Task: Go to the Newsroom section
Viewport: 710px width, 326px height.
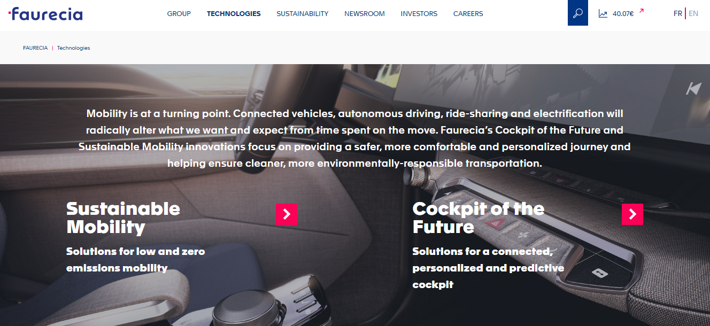Action: point(365,14)
